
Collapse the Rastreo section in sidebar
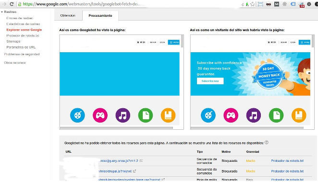point(2,12)
